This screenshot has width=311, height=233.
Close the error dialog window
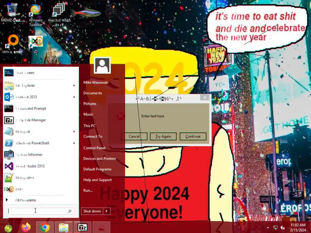205,97
